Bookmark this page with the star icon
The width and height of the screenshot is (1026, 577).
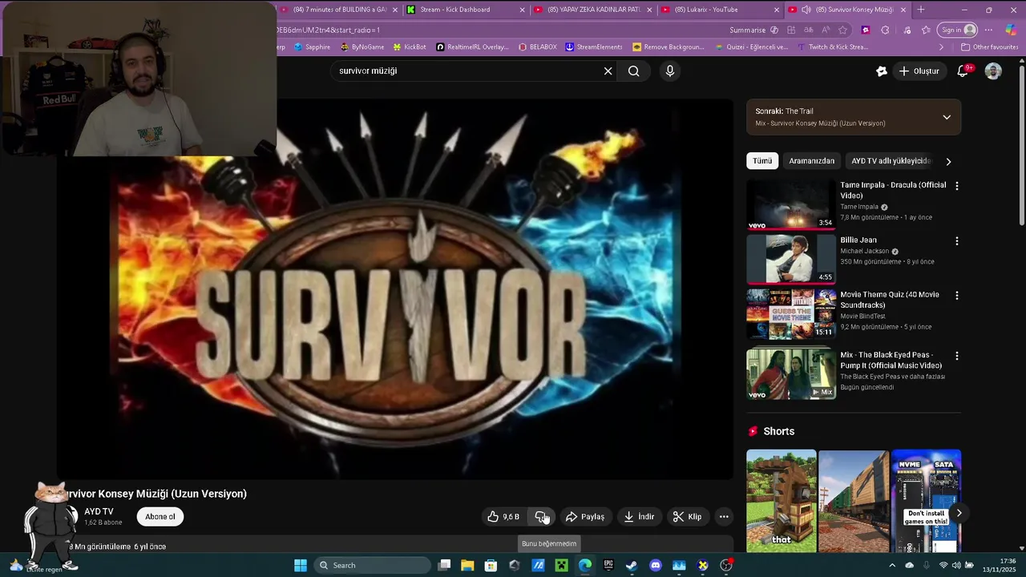click(843, 30)
